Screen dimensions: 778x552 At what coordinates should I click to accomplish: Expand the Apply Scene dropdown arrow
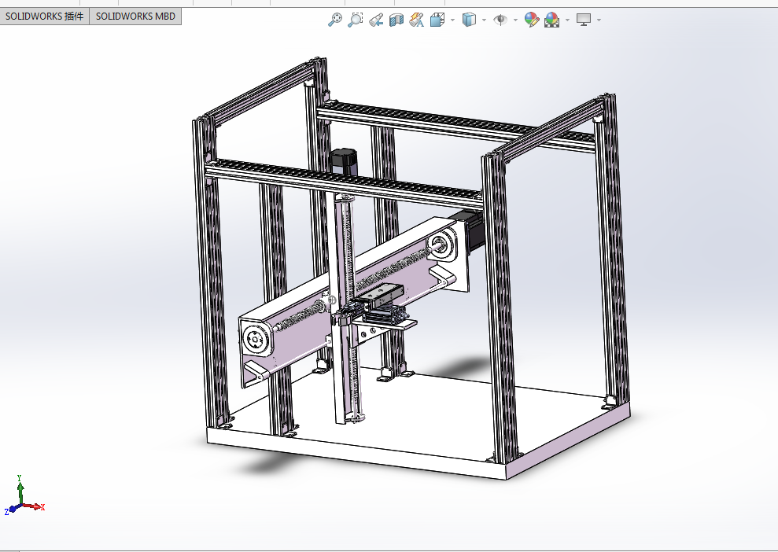click(568, 20)
